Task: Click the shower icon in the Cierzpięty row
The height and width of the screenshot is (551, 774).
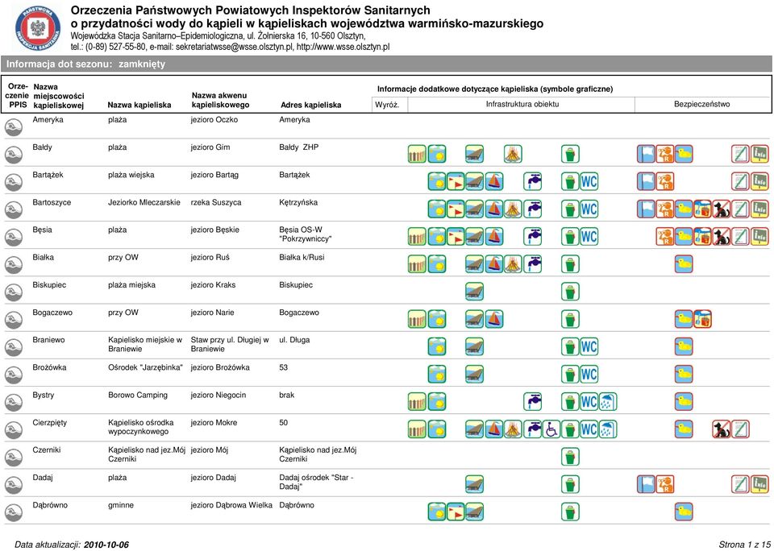Action: point(608,429)
